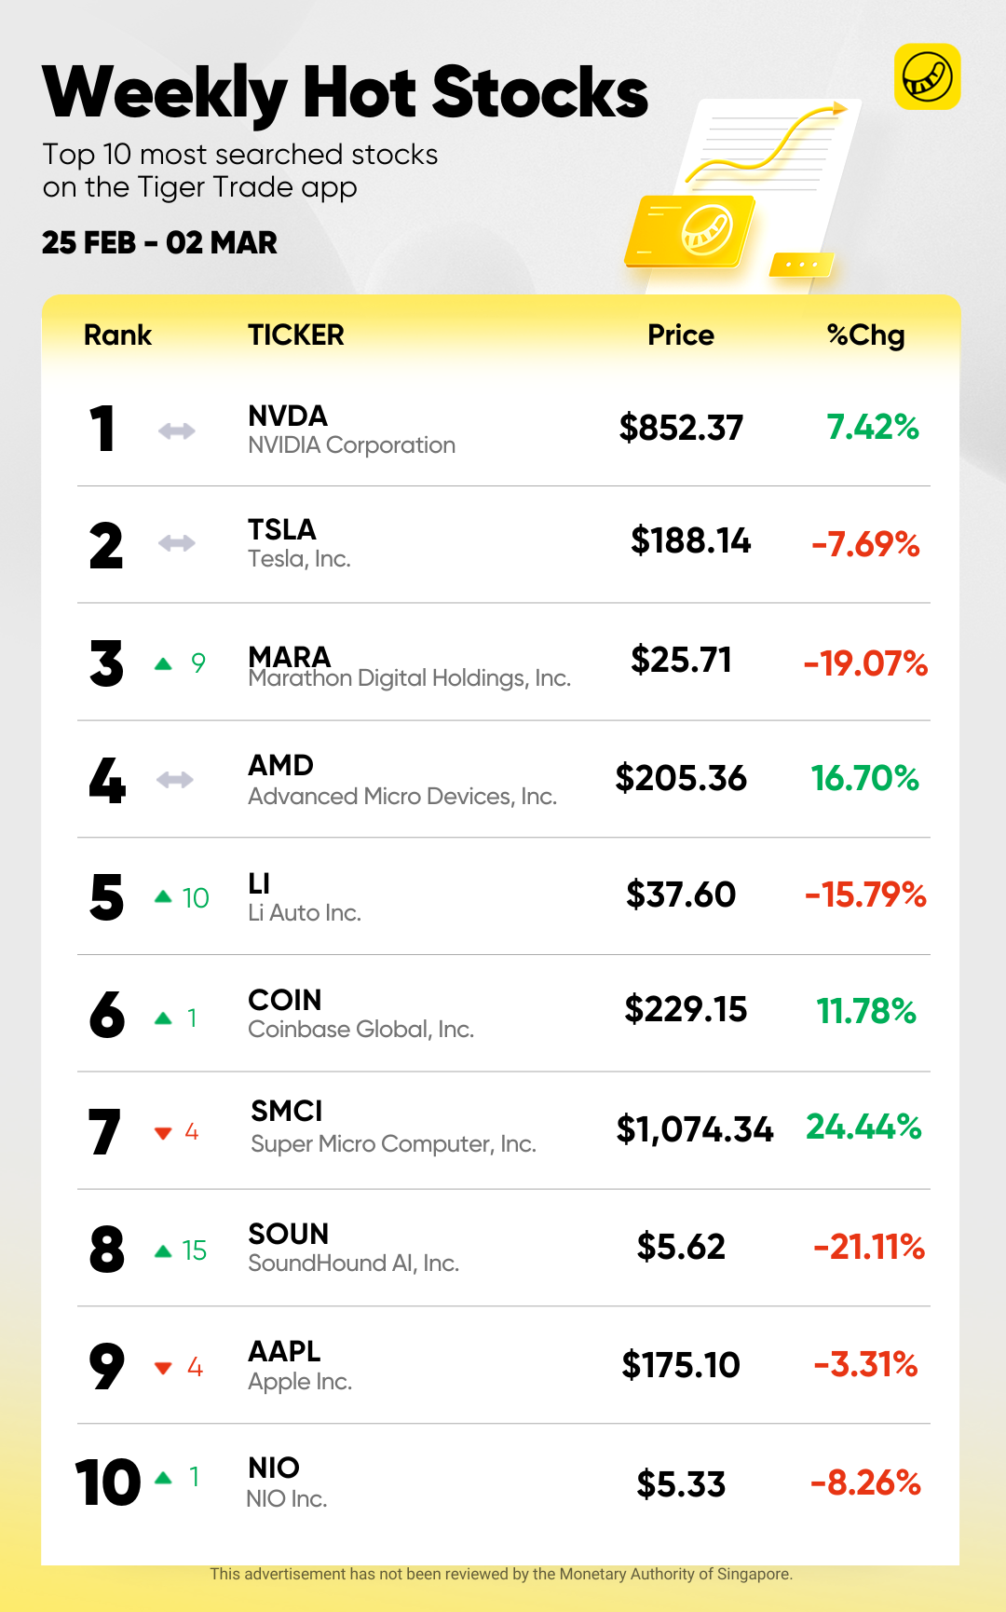Click SMCI's red down-arrow rank indicator

pos(164,1133)
